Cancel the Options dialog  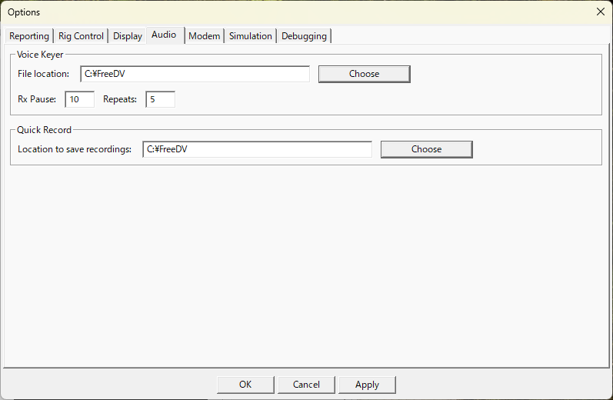[306, 385]
